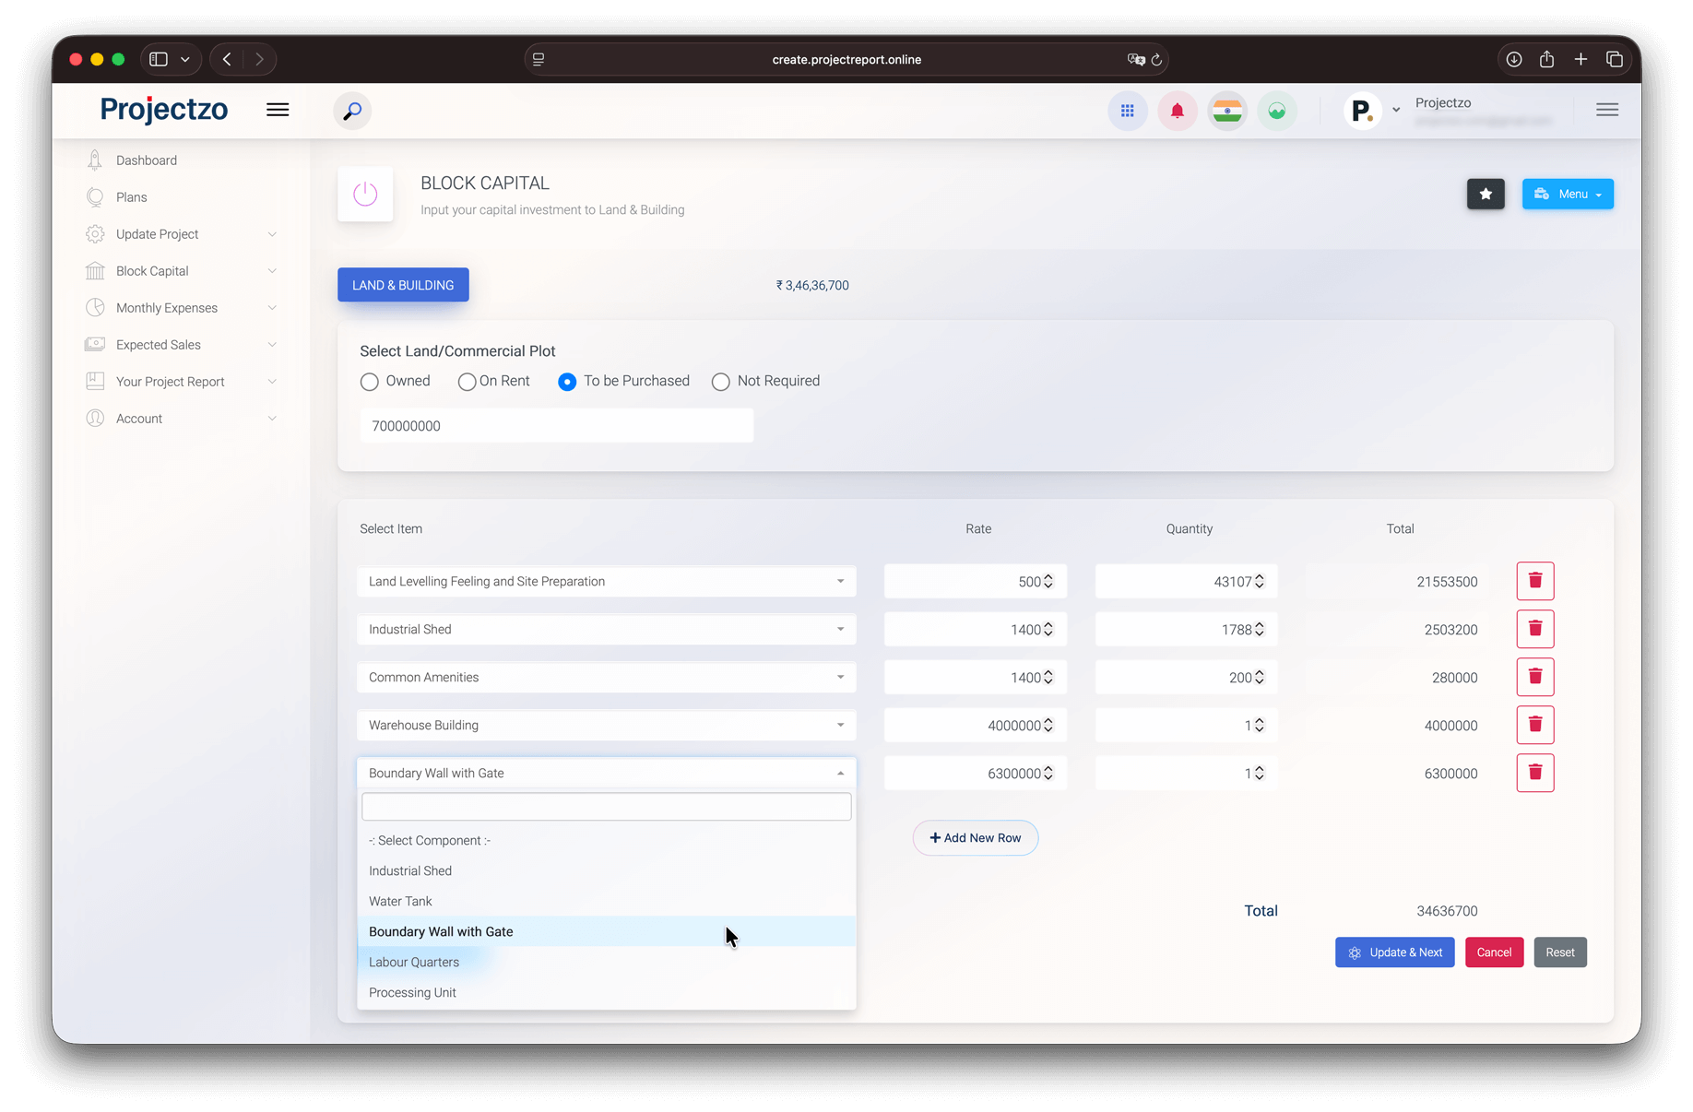1693x1112 pixels.
Task: Open the apps grid icon
Action: pyautogui.click(x=1127, y=111)
